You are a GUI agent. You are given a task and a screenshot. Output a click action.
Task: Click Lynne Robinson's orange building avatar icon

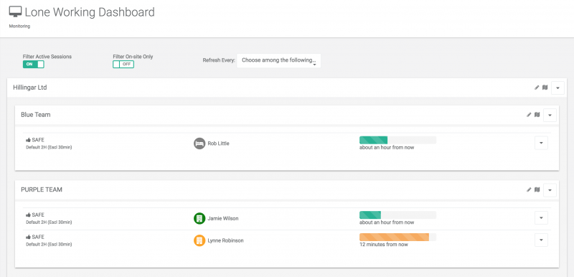(199, 240)
